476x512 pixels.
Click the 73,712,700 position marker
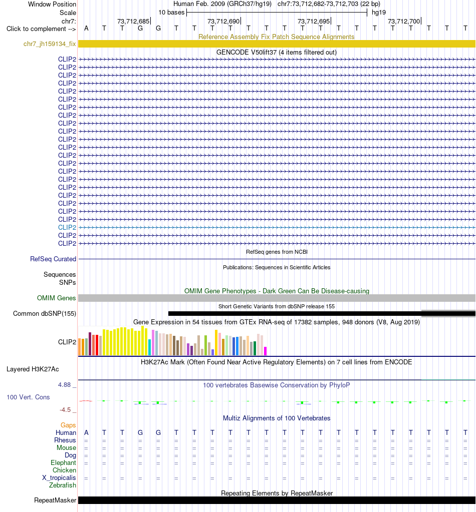pos(404,21)
